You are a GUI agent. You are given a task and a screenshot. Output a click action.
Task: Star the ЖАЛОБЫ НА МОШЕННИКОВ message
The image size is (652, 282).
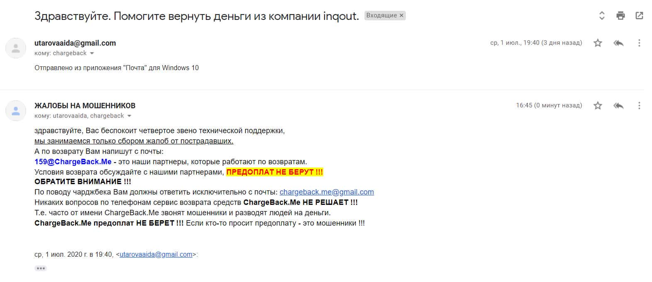[598, 105]
